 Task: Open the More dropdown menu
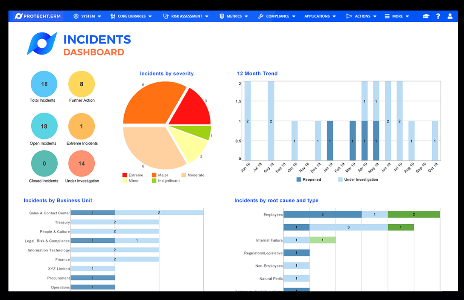tap(397, 16)
